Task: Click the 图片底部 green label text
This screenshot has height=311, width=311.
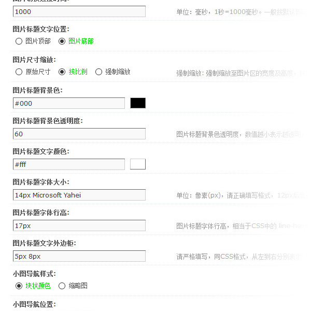Action: click(81, 41)
